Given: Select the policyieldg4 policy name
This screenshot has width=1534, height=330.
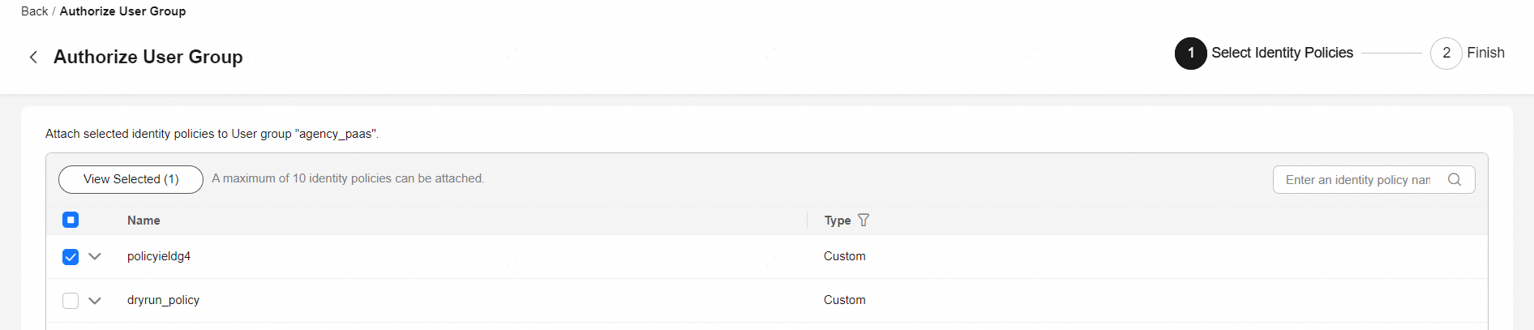Looking at the screenshot, I should pos(159,256).
